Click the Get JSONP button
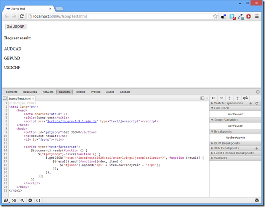Viewport: 265px width, 207px height. tap(15, 27)
